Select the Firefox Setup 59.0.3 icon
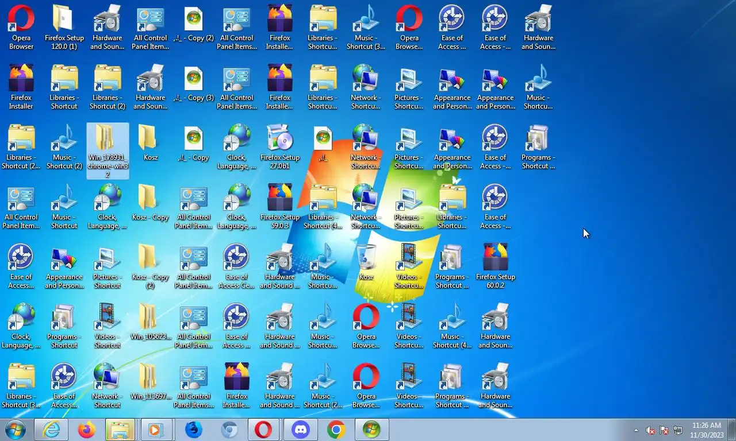This screenshot has width=736, height=441. click(279, 207)
